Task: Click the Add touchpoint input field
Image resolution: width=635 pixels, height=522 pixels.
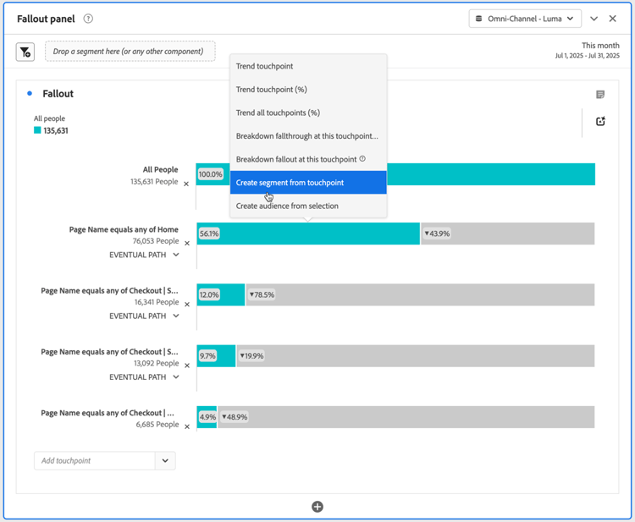Action: [x=94, y=460]
